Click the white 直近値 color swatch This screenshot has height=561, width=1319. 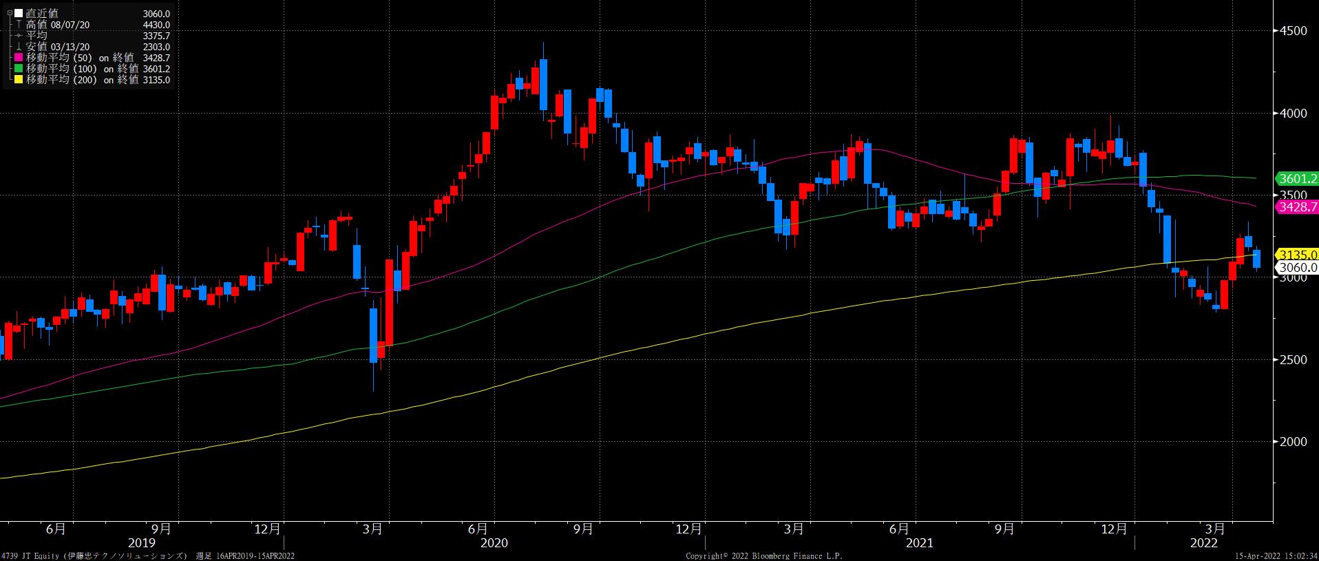click(x=19, y=14)
